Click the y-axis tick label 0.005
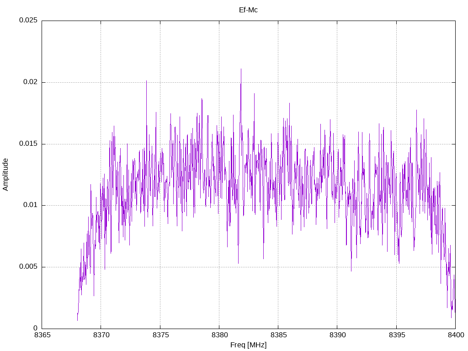The width and height of the screenshot is (468, 351). [28, 266]
